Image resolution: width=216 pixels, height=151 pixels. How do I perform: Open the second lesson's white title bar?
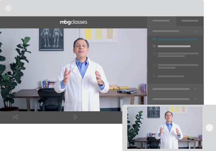(x=174, y=46)
